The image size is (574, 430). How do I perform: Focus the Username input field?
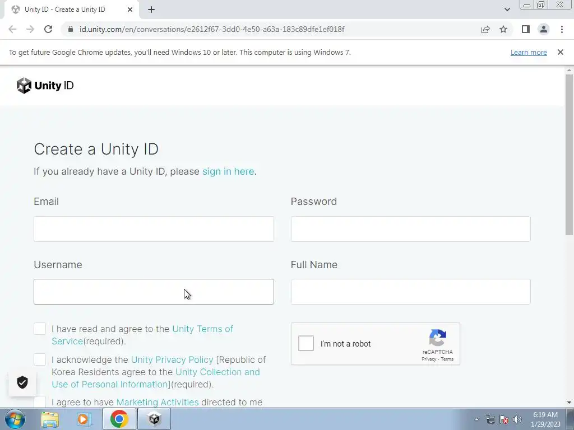click(x=154, y=292)
